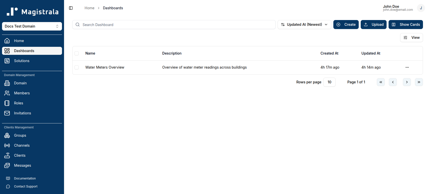
Task: Click the Dashboards grid icon
Action: coord(7,51)
